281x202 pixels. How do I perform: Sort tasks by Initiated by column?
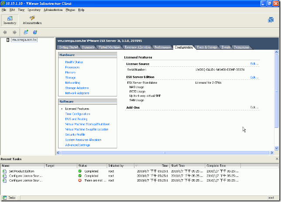[120, 166]
